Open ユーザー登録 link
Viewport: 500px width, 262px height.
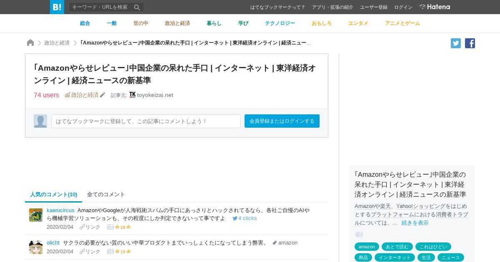(374, 7)
